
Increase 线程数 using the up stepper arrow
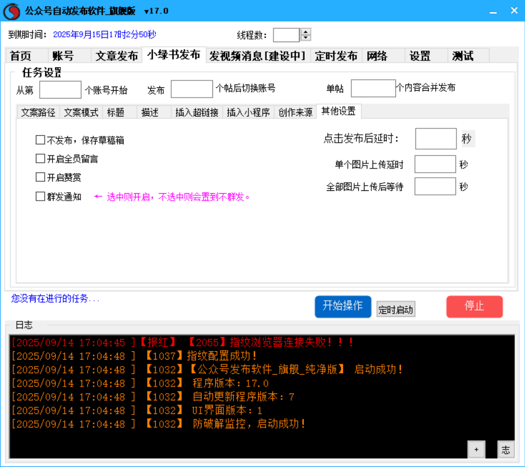tap(306, 32)
